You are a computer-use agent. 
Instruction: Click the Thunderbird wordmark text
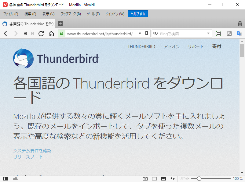tap(68, 58)
